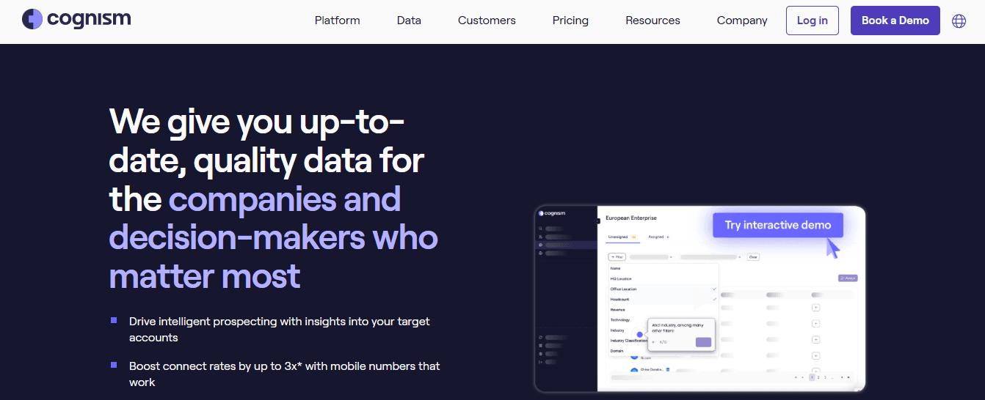Click the back arrow in demo tooltip

pyautogui.click(x=653, y=342)
